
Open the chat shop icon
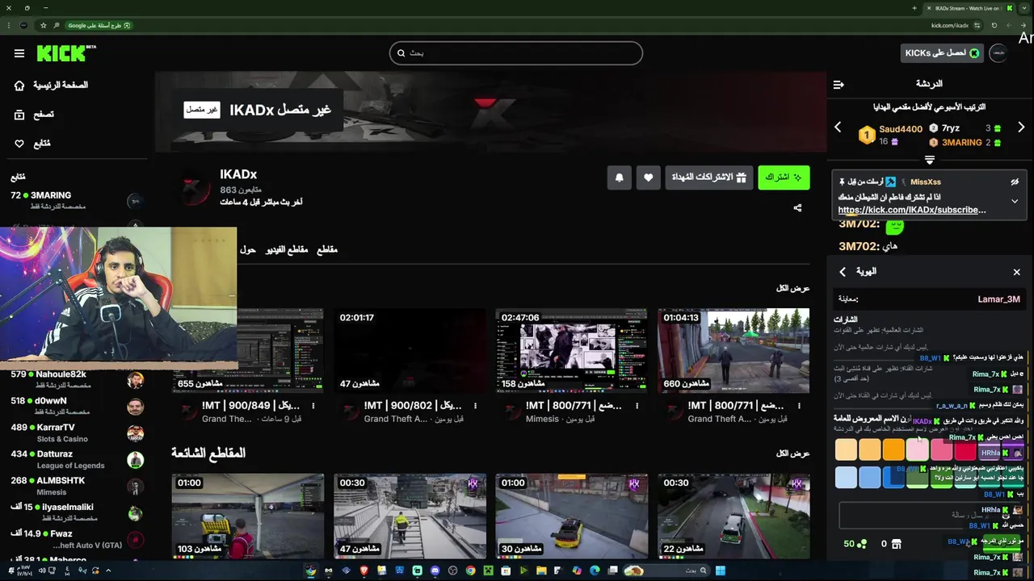896,544
